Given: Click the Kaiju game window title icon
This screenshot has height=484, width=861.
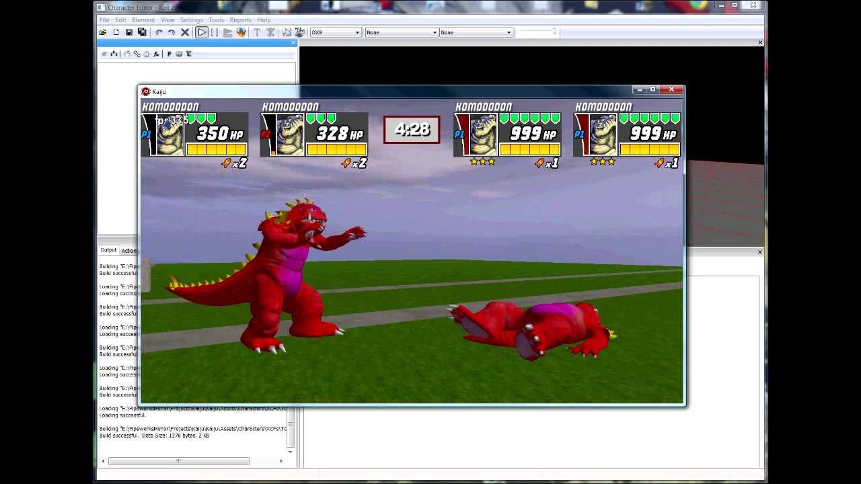Looking at the screenshot, I should [x=146, y=91].
